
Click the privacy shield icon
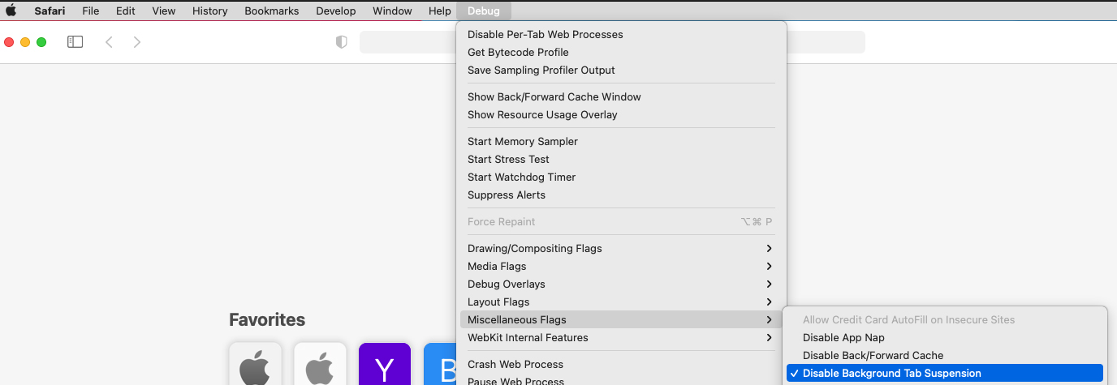[342, 42]
